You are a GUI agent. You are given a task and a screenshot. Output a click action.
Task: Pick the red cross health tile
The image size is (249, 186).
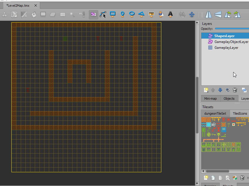point(233,125)
